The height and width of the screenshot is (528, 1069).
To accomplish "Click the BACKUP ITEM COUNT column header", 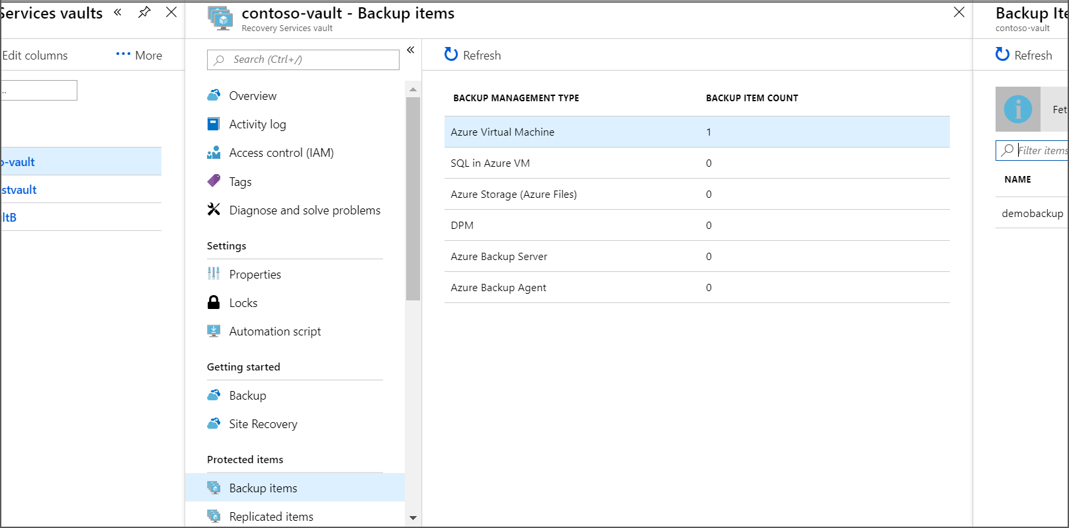I will click(x=752, y=98).
